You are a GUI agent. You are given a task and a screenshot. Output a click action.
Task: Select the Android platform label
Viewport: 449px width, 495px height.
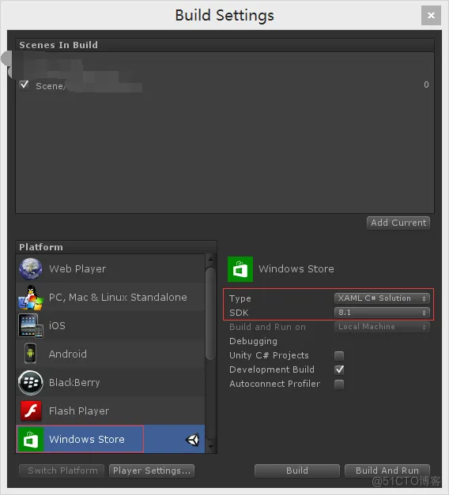pos(68,354)
